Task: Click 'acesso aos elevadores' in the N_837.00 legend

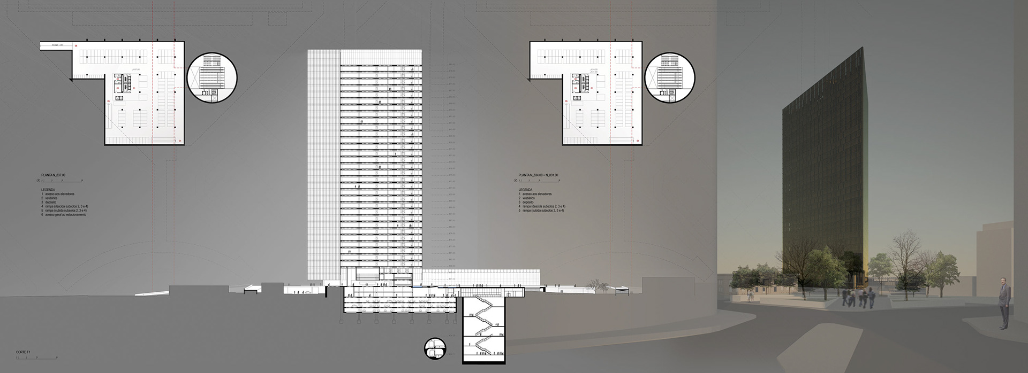Action: click(x=60, y=194)
